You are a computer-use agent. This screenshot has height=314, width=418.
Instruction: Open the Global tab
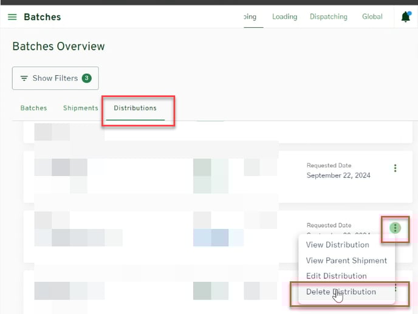(372, 17)
